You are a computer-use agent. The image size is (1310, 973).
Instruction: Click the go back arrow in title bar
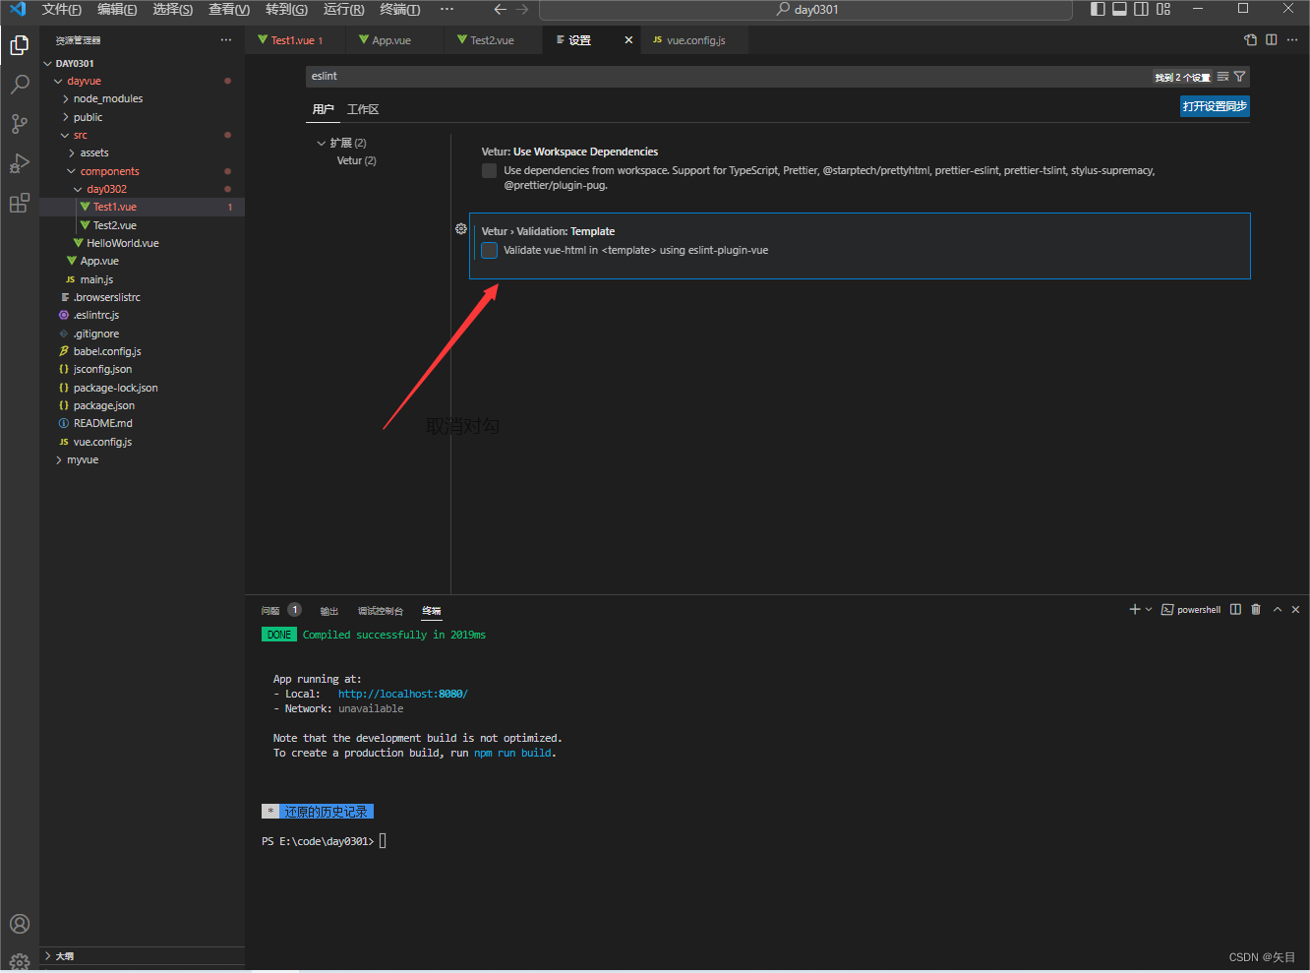(x=500, y=9)
